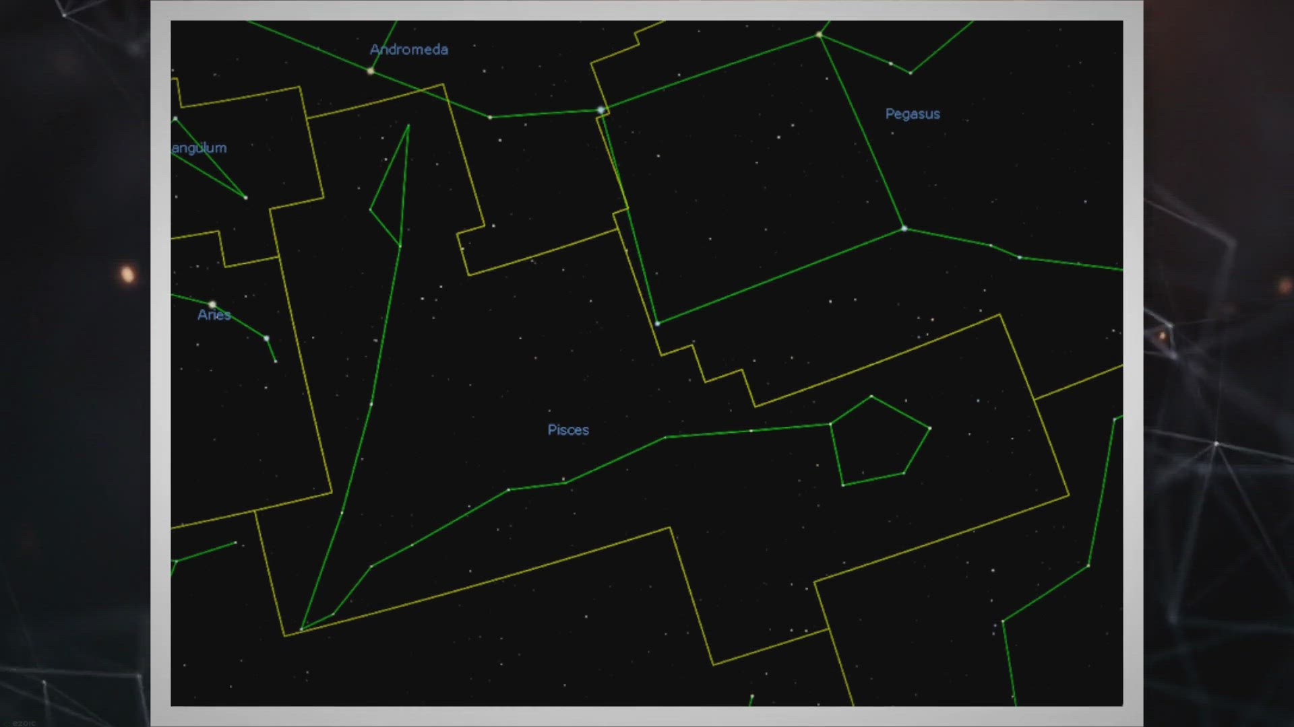
Task: Click the topmost vertex of the Pisces pentagon
Action: point(871,396)
